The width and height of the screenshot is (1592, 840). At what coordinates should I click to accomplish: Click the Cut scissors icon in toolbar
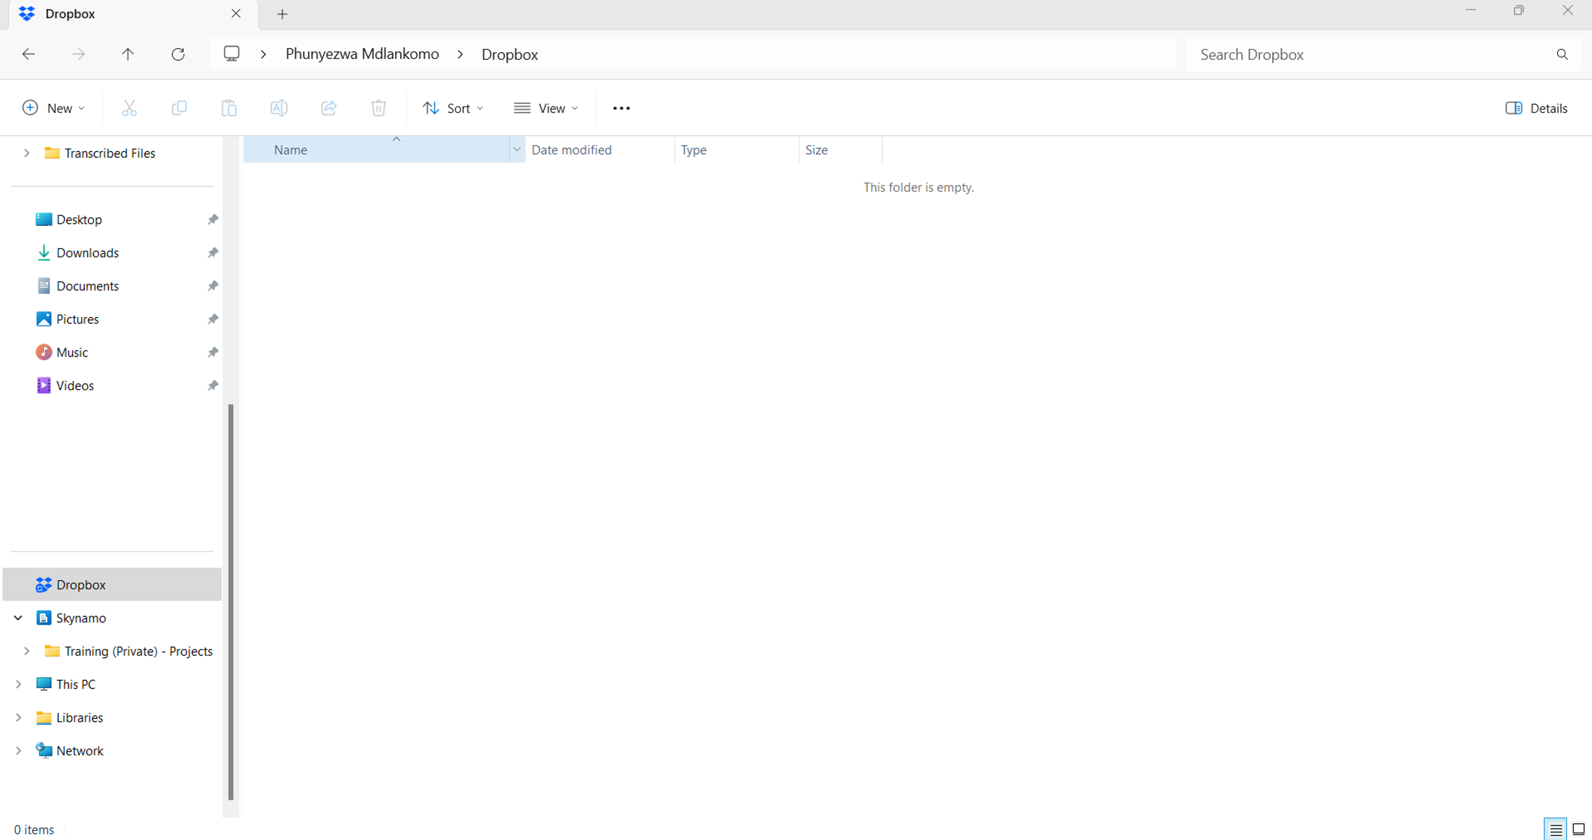(x=129, y=108)
